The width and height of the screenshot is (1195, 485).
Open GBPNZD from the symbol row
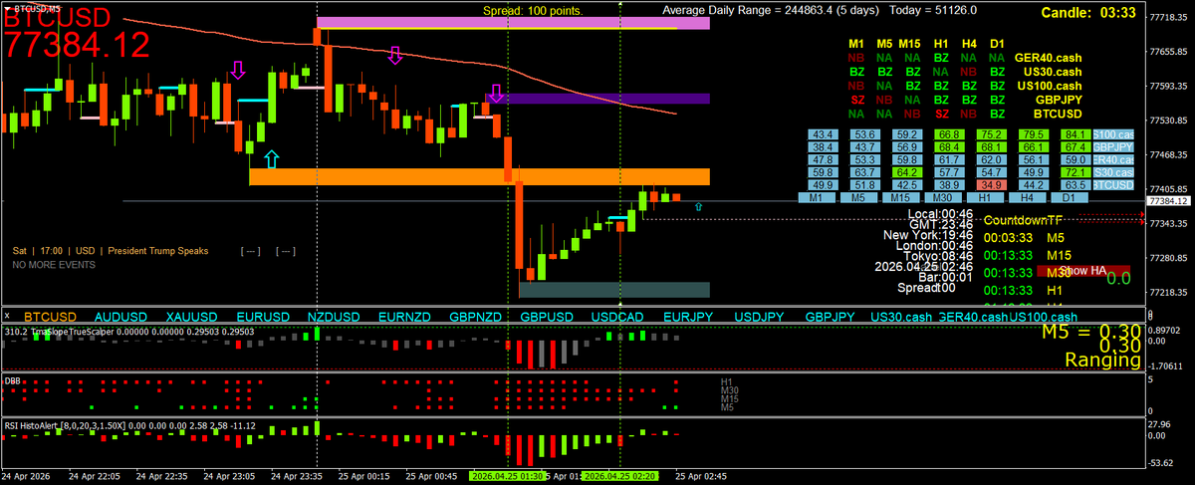(x=476, y=316)
